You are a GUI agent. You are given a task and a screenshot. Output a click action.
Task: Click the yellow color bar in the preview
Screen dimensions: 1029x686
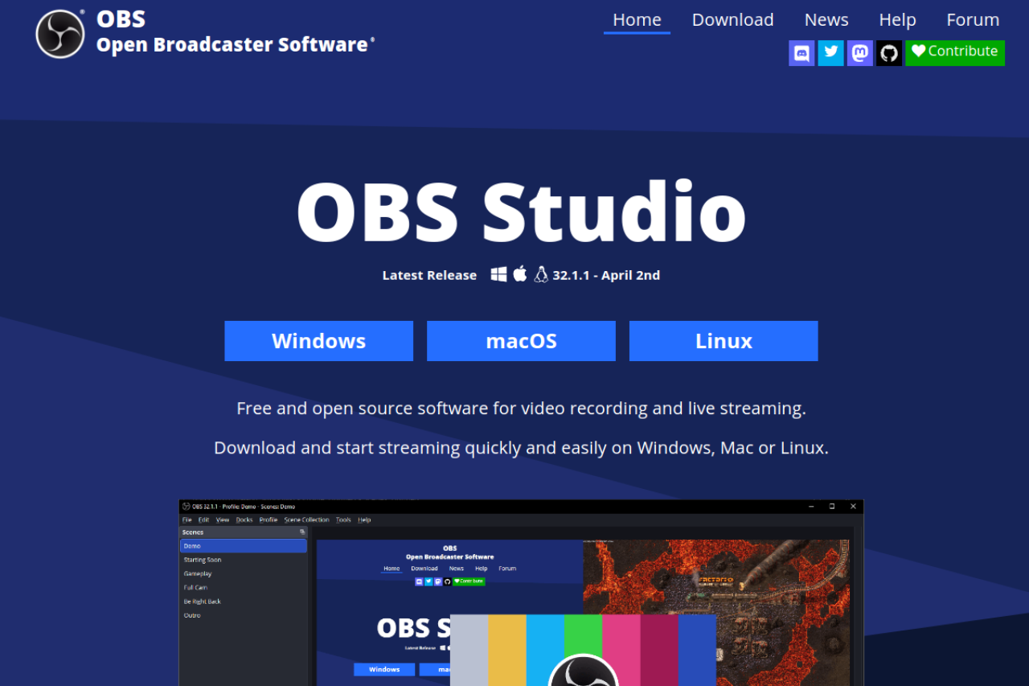507,650
